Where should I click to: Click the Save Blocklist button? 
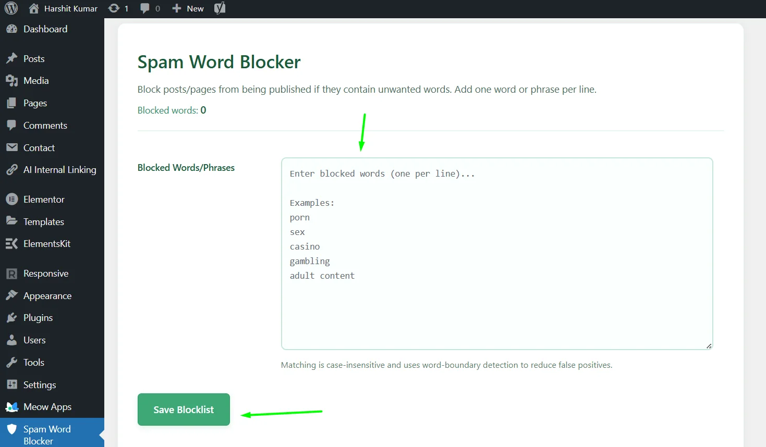point(184,409)
